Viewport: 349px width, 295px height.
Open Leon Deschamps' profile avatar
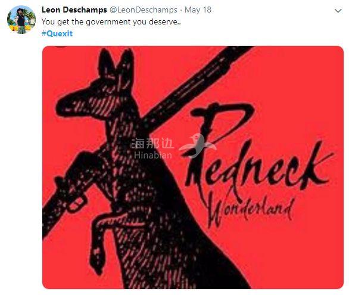(x=21, y=20)
